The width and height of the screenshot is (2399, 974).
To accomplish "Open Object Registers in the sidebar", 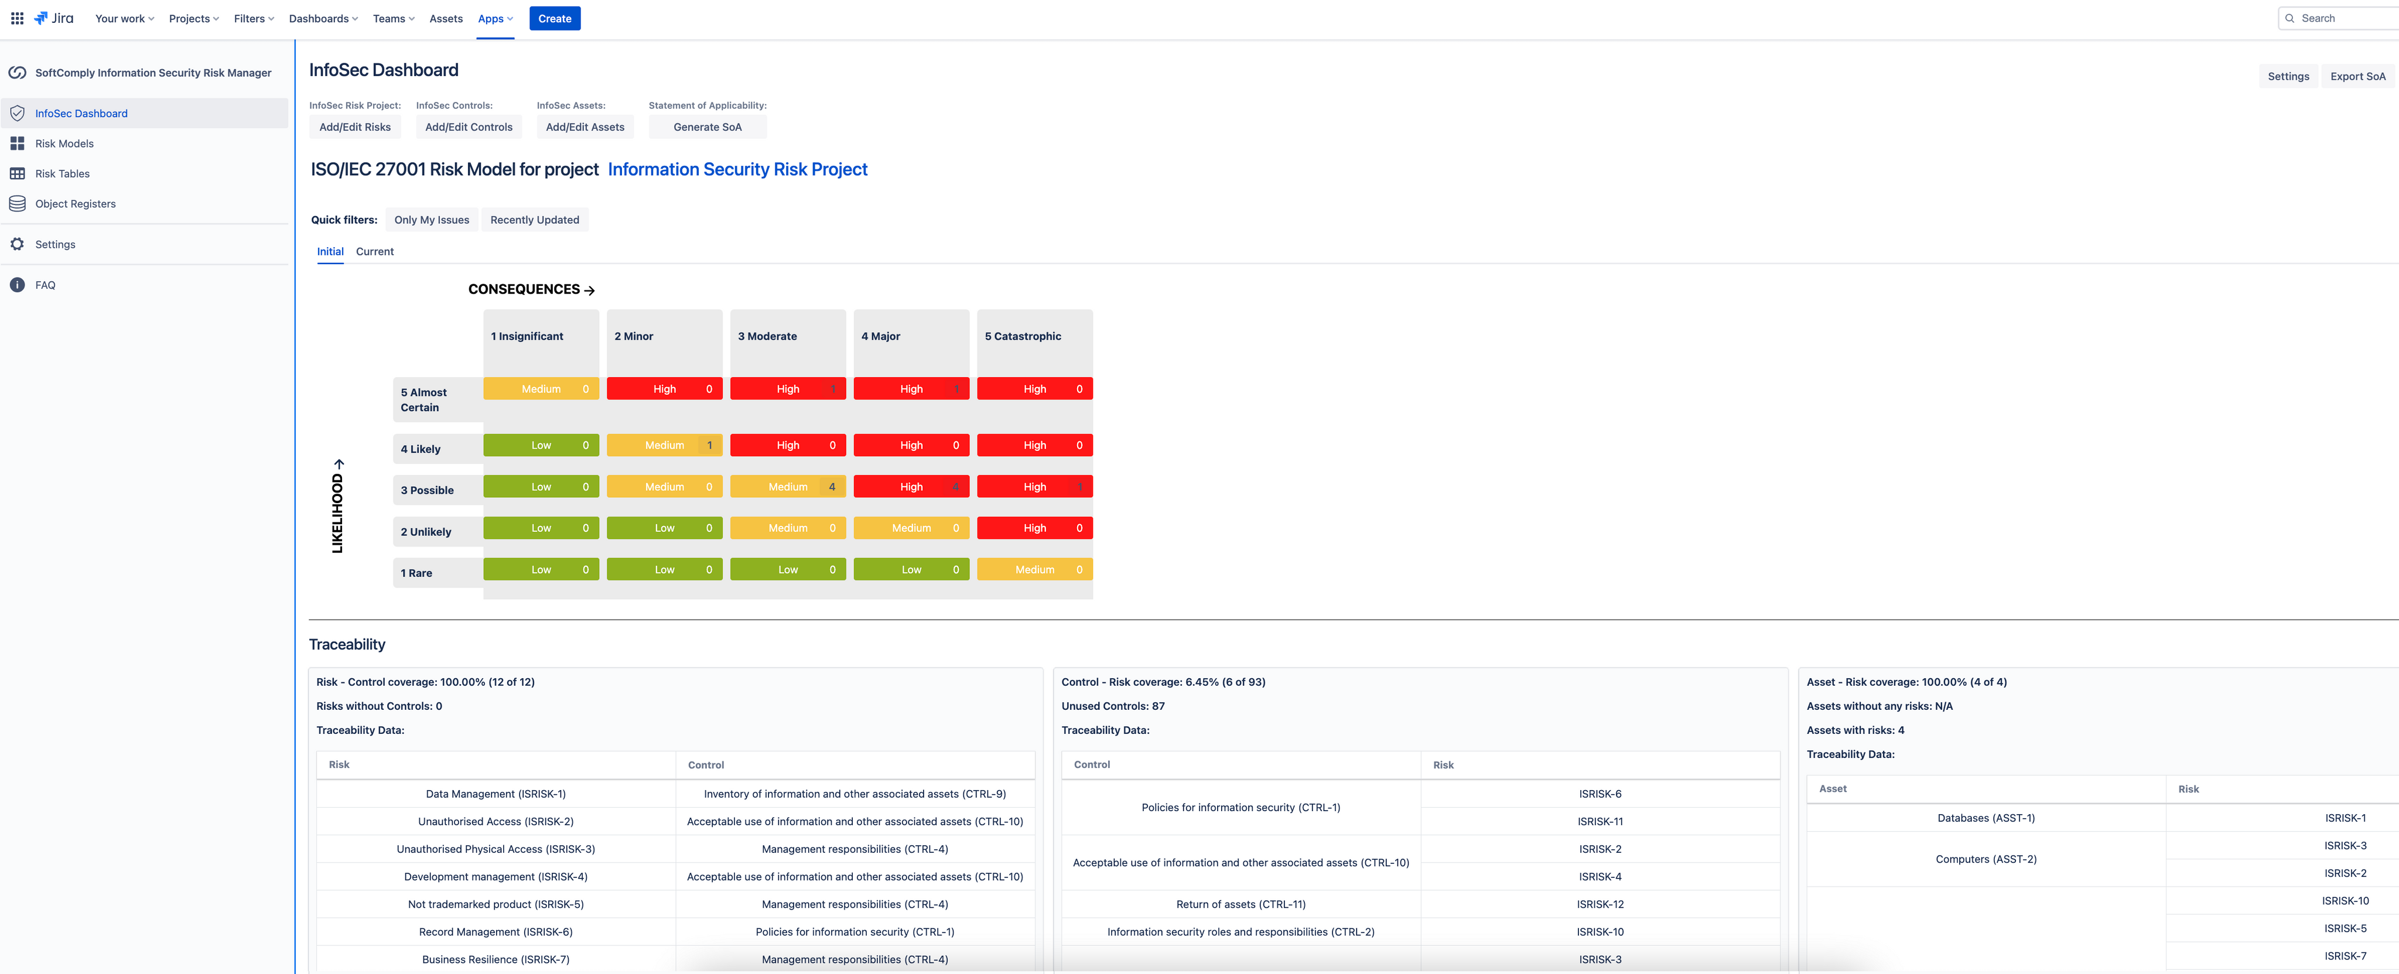I will pos(74,204).
